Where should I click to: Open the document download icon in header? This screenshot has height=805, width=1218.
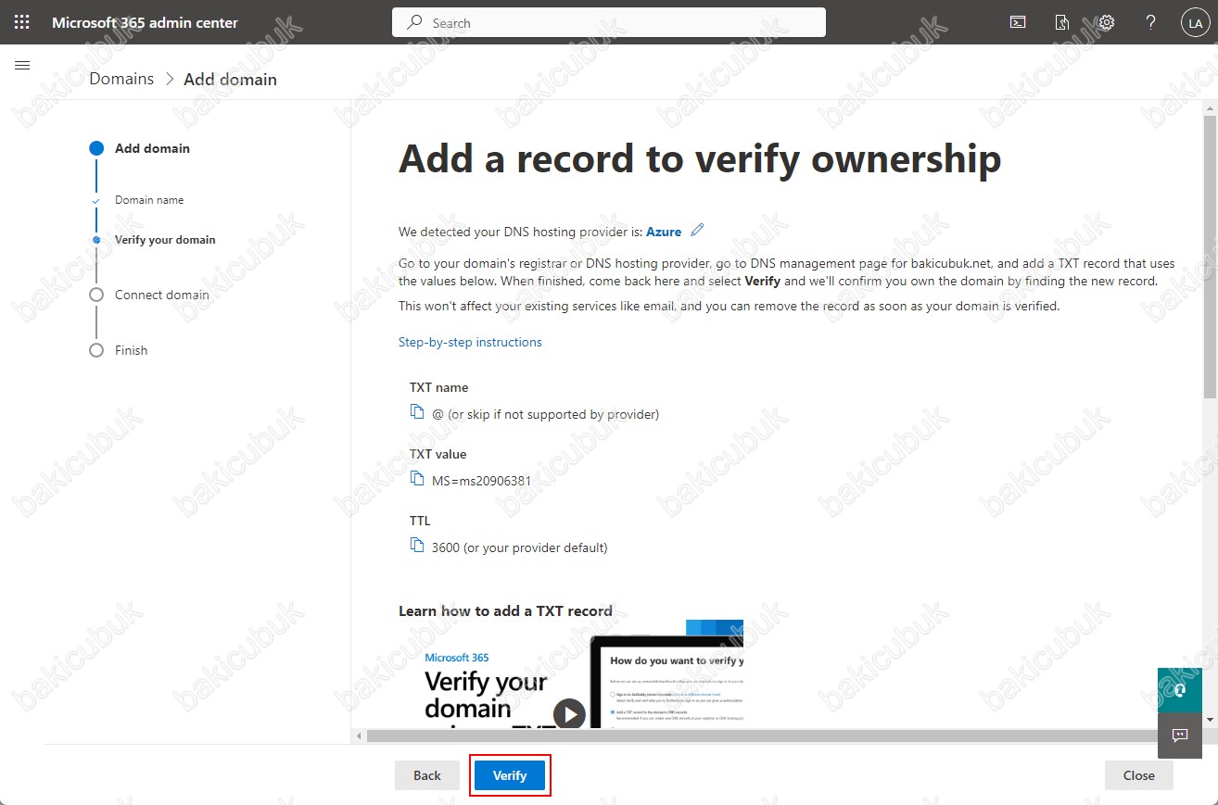(x=1062, y=22)
